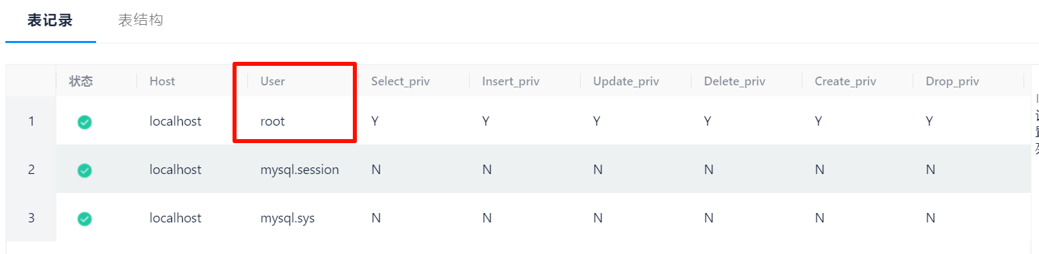This screenshot has width=1039, height=254.
Task: Click the Create_priv column header
Action: [x=845, y=81]
